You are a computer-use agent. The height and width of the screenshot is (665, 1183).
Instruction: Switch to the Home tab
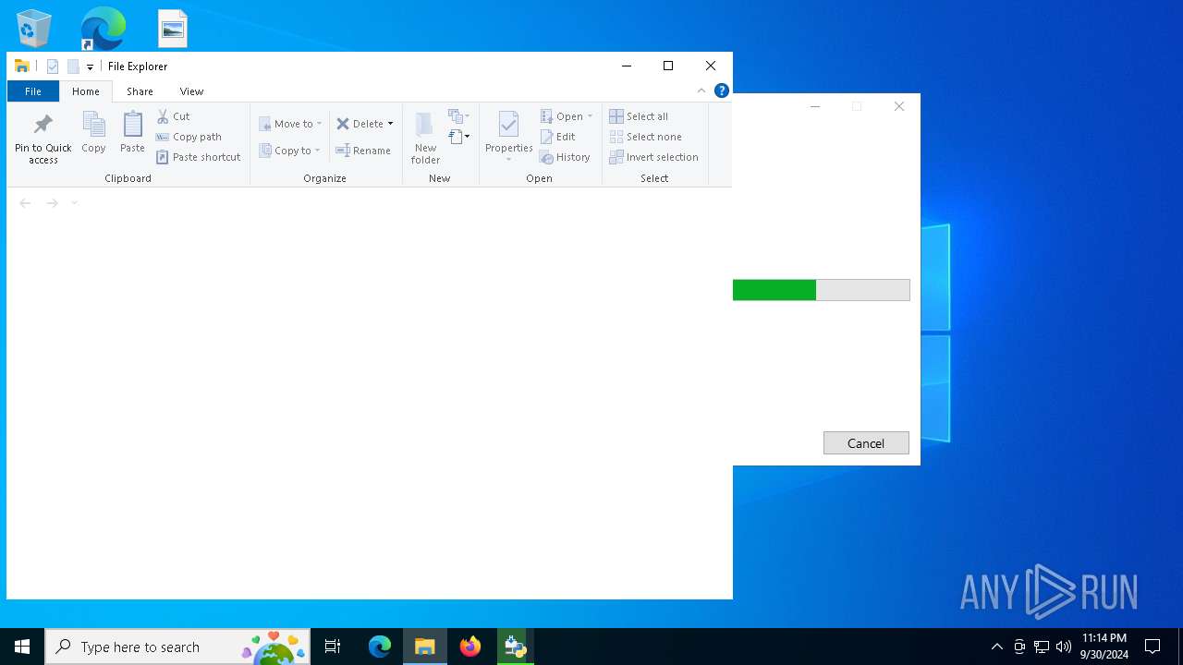point(86,91)
